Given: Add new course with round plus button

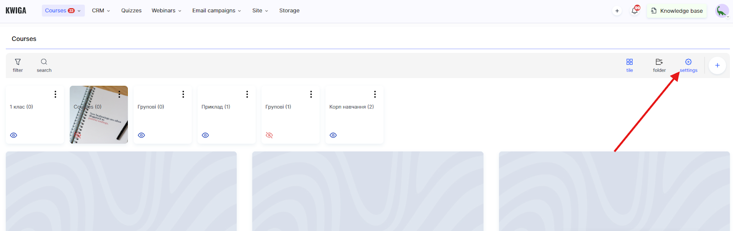Looking at the screenshot, I should coord(717,65).
